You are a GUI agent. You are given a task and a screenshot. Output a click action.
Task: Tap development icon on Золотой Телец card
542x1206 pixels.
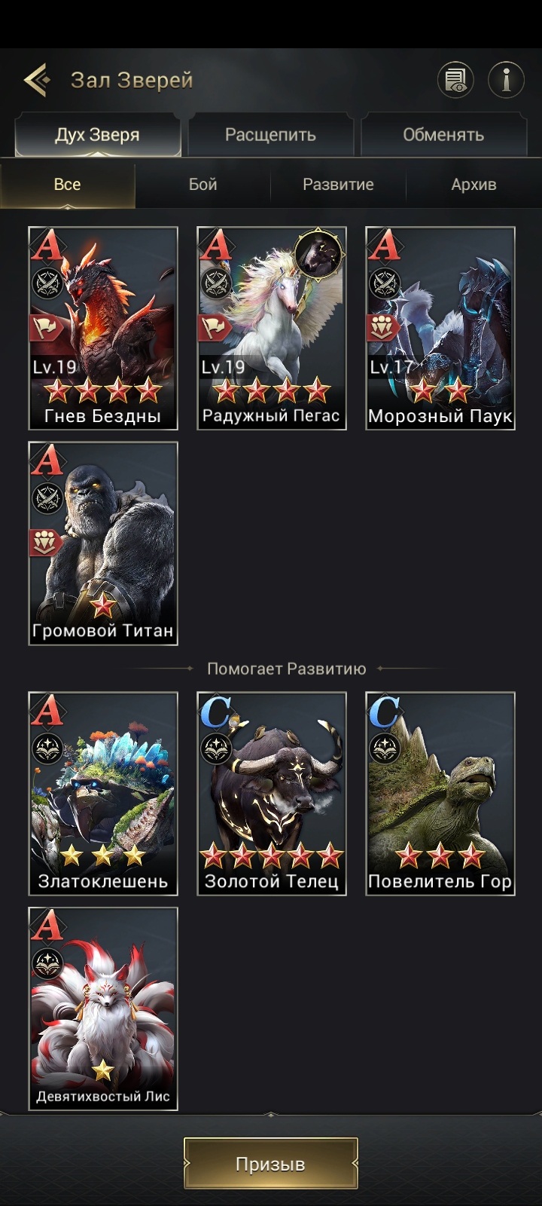(216, 749)
